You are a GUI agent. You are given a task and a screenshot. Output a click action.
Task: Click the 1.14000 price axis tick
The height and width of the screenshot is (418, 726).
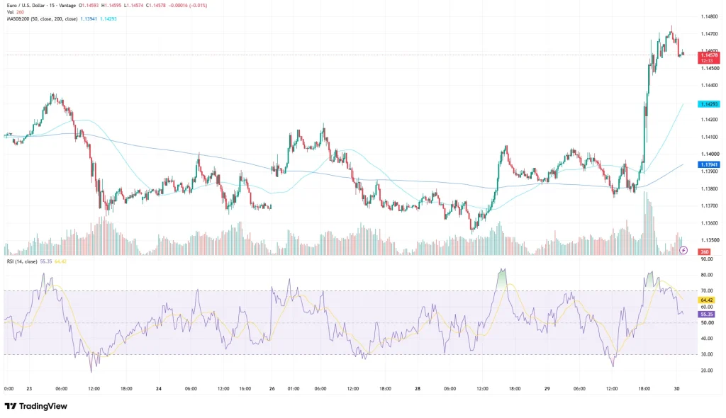[710, 154]
